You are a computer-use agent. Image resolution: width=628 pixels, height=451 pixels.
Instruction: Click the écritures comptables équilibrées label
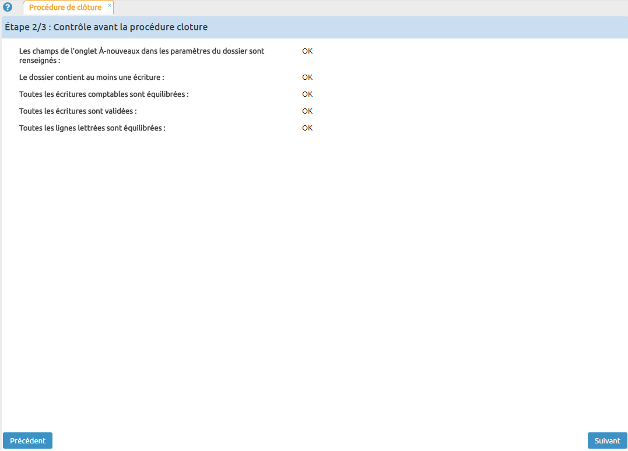pos(102,94)
